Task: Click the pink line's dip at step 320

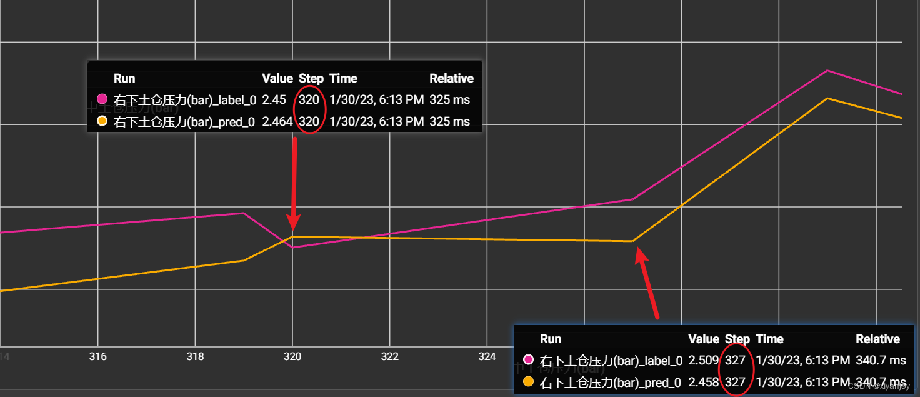Action: (x=292, y=248)
